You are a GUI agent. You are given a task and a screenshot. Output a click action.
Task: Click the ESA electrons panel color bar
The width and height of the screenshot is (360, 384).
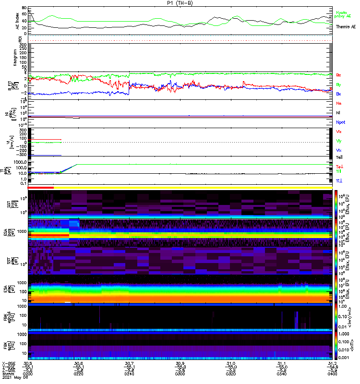tap(336, 289)
